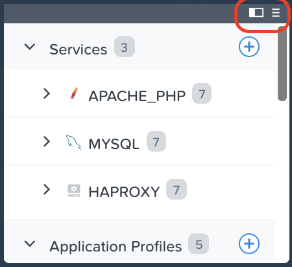Viewport: 292px width, 267px height.
Task: Open the hamburger menu icon
Action: [x=276, y=12]
